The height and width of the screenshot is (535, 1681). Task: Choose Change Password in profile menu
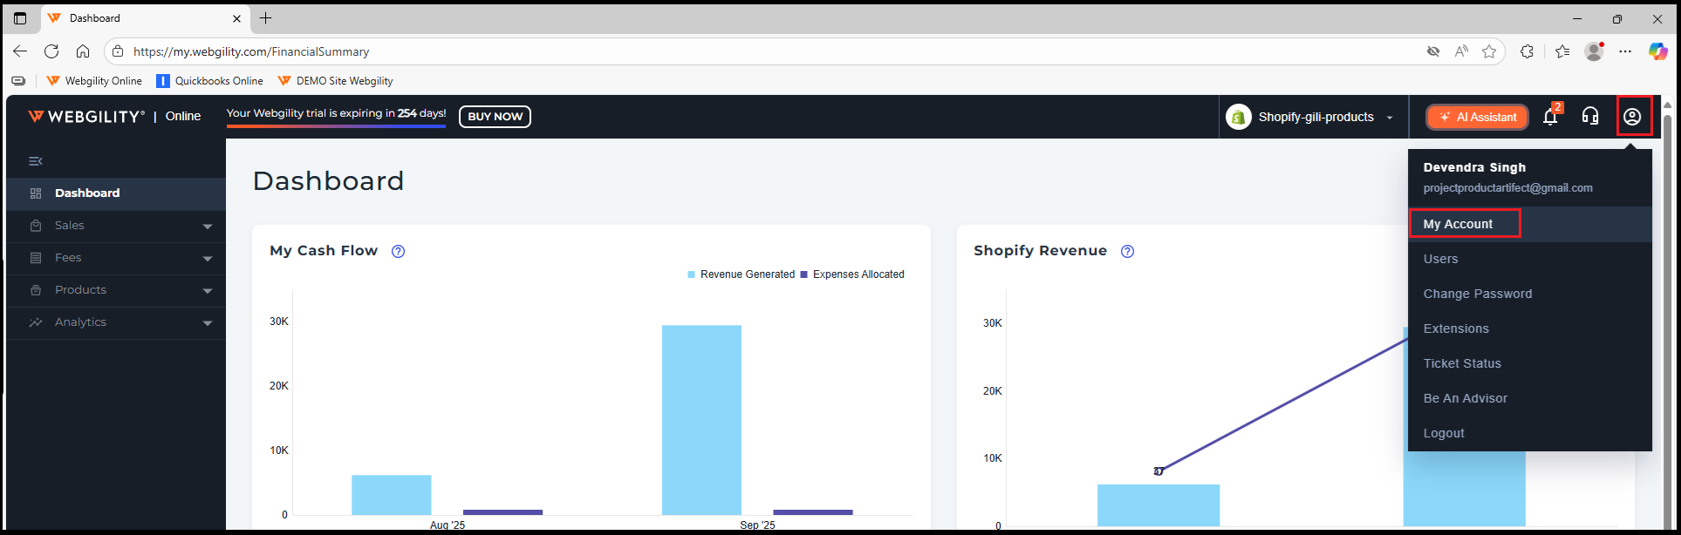(x=1477, y=294)
